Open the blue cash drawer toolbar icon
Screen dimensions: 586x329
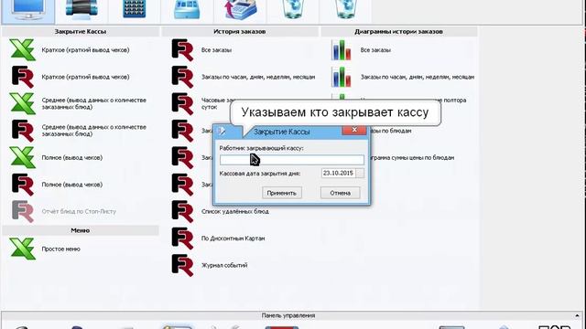pos(187,9)
